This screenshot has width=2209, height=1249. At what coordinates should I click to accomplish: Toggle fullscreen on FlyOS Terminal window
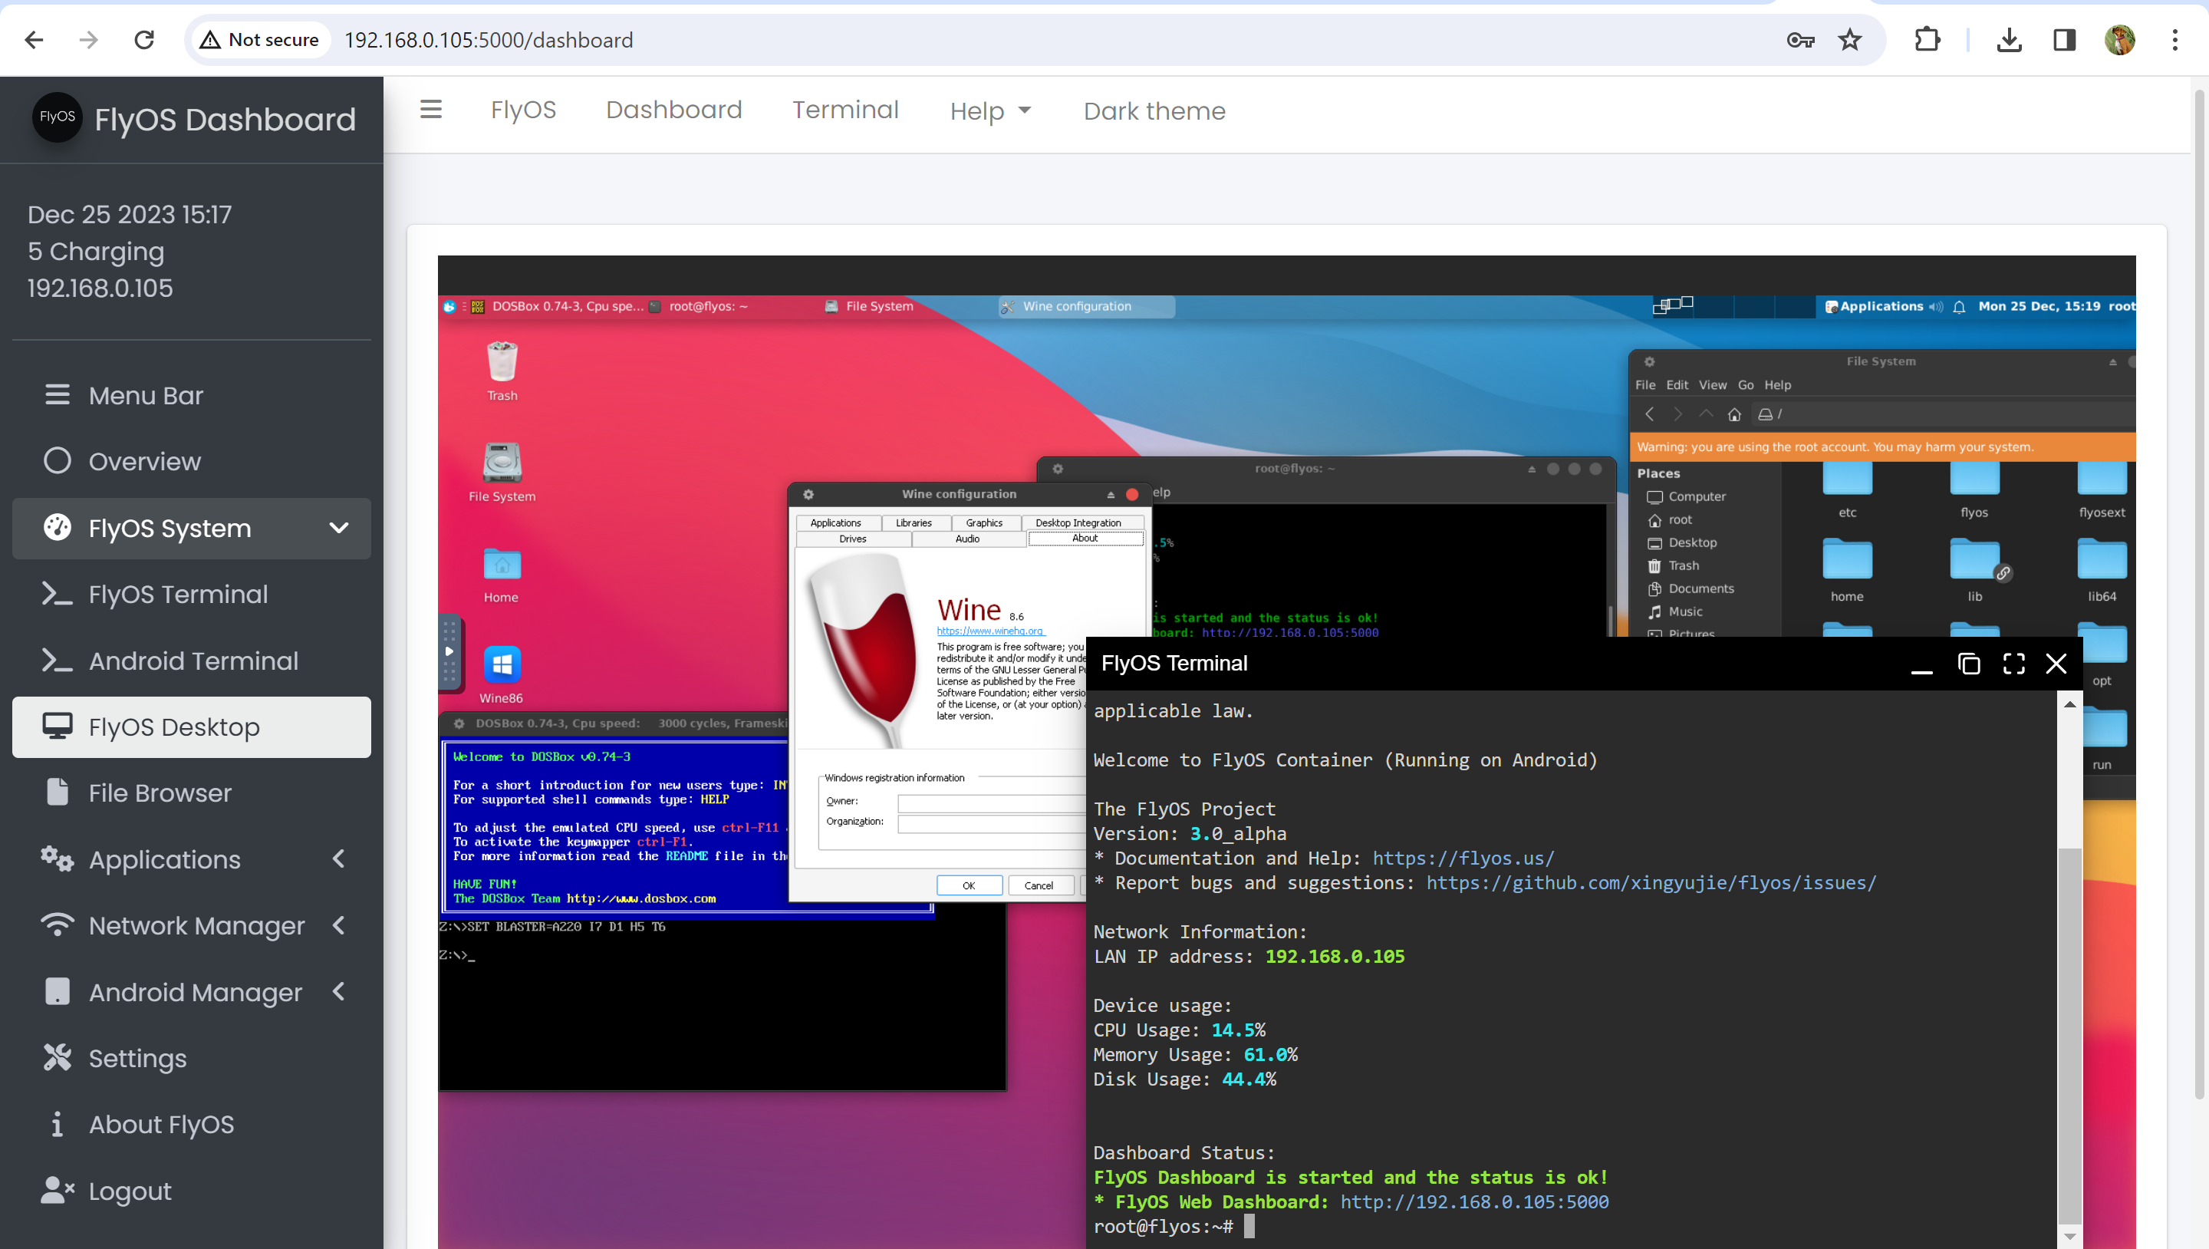(2013, 663)
